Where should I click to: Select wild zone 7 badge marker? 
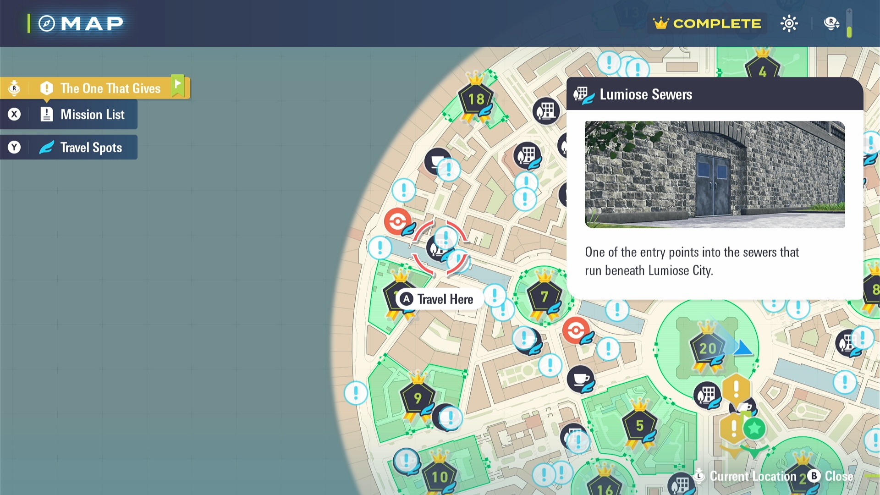click(544, 297)
